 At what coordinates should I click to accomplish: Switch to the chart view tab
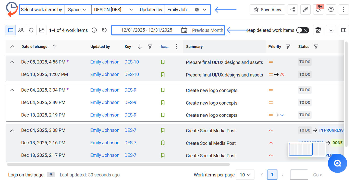coord(41,30)
